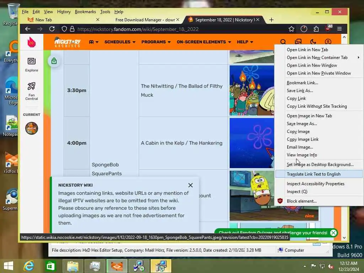364x273 pixels.
Task: Bookmark this page with the star icon
Action: click(x=291, y=29)
